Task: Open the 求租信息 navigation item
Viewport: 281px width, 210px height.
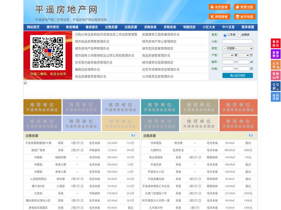Action: (x=170, y=27)
